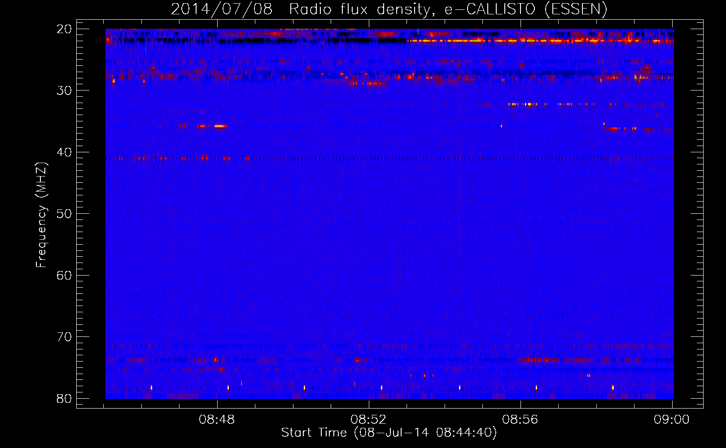Click the 70 MHz frequency tick label
Screen dimensions: 726x448
(x=64, y=337)
